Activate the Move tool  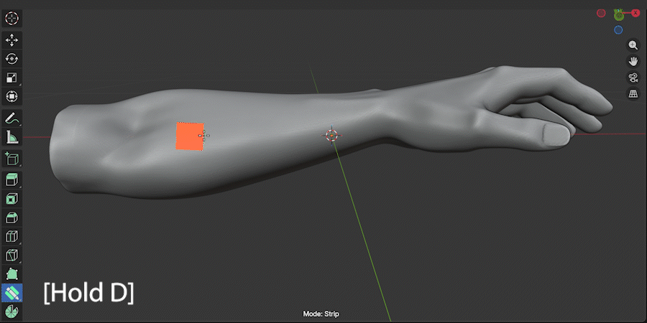click(x=12, y=40)
